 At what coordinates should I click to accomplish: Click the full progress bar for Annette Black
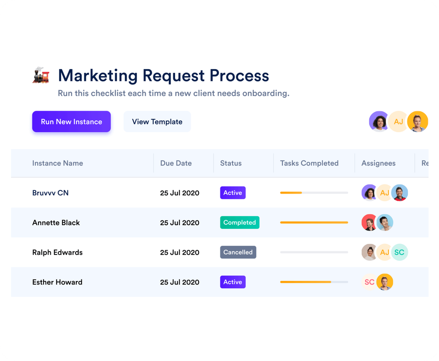click(314, 222)
